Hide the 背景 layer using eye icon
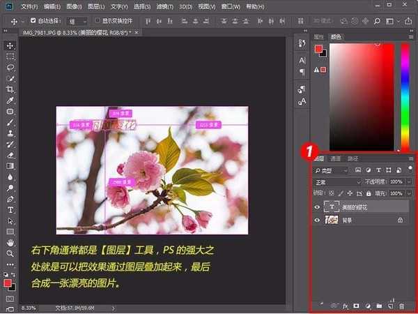Image resolution: width=418 pixels, height=314 pixels. point(318,220)
